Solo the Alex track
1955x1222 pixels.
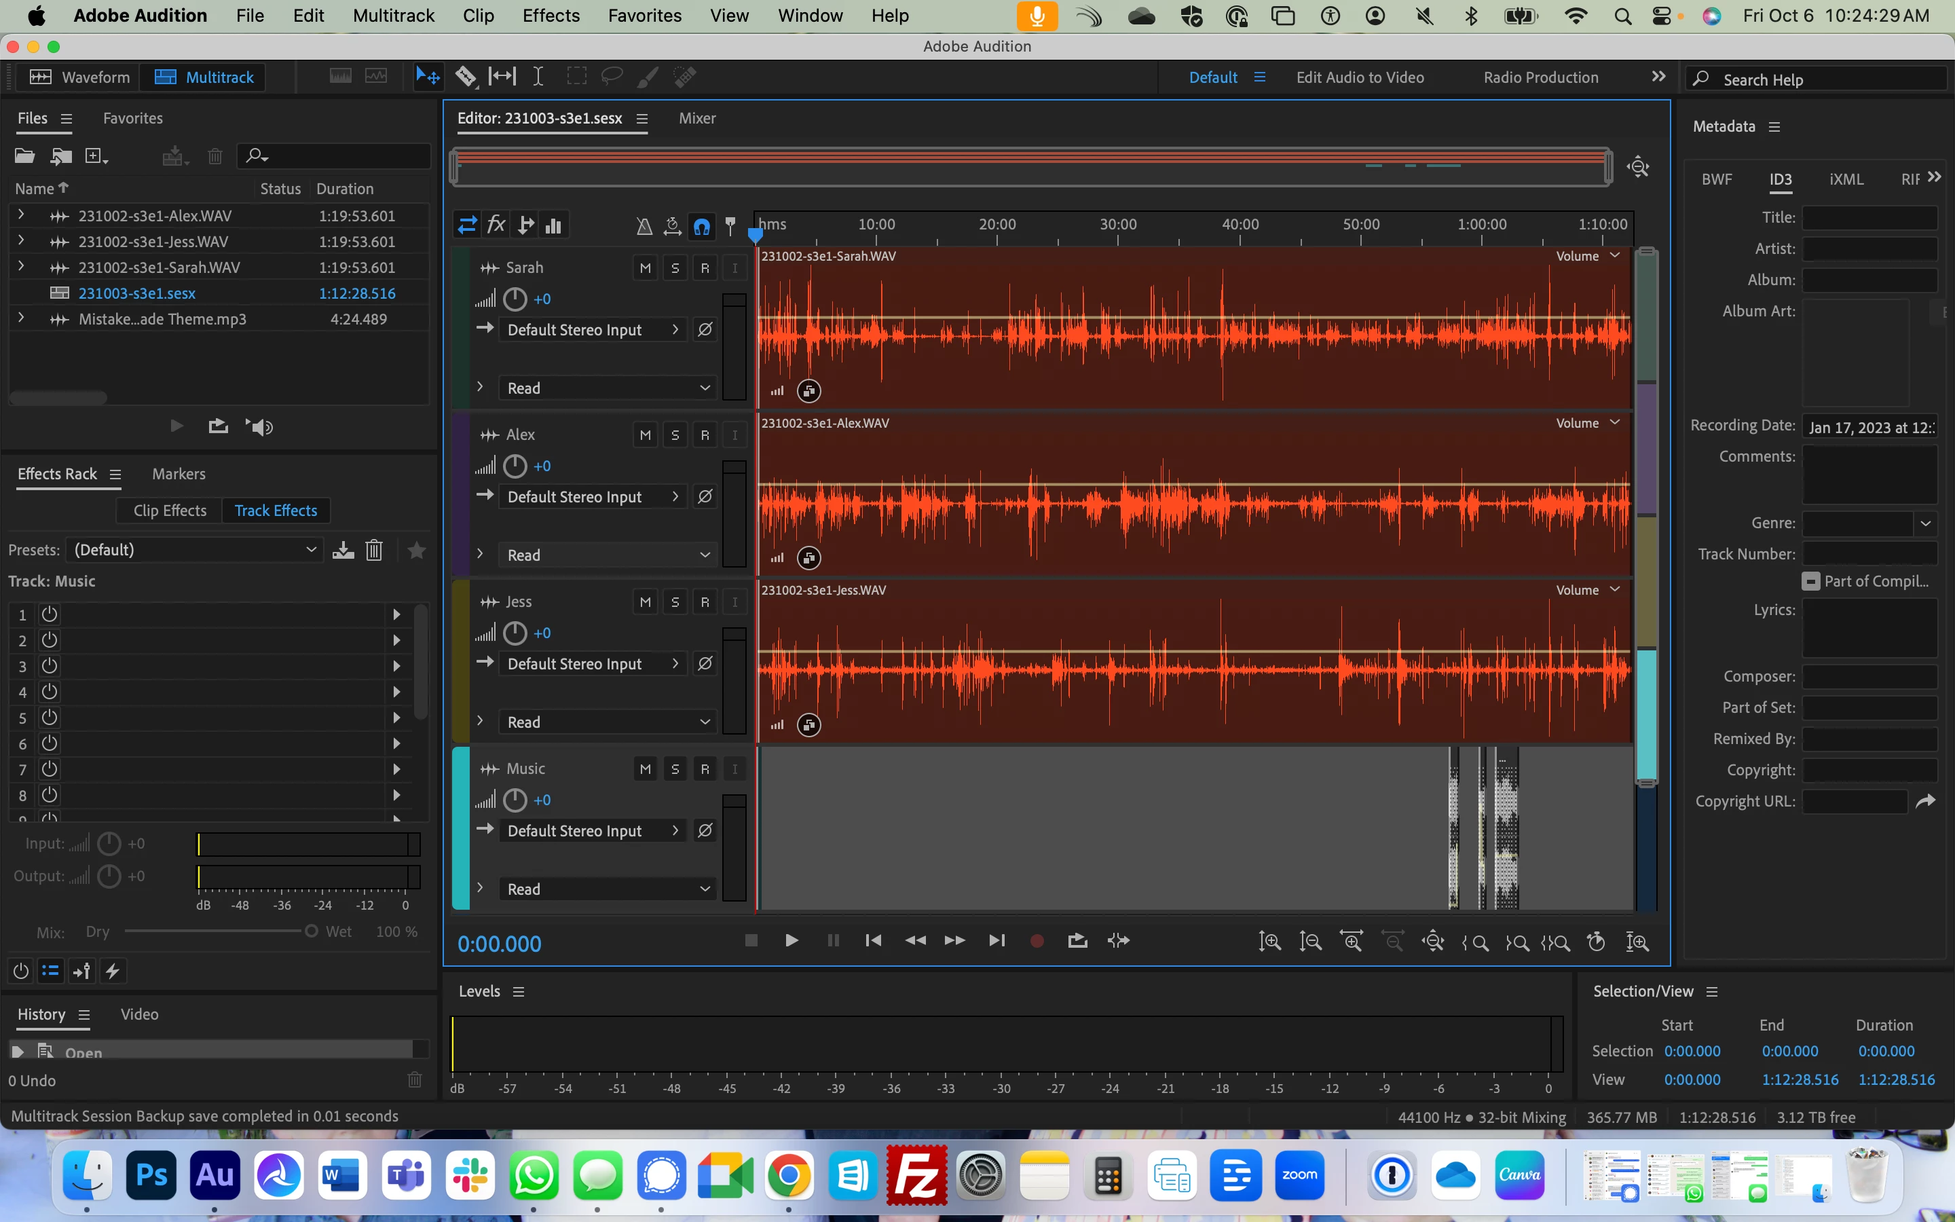click(x=675, y=436)
